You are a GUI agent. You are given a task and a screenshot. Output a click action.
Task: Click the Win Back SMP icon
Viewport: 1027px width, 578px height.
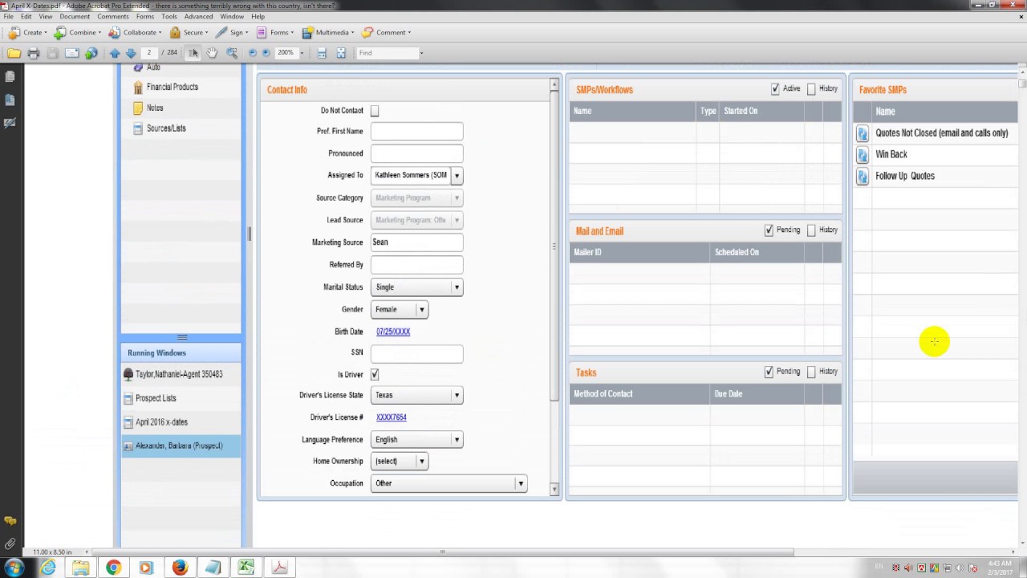click(x=863, y=155)
